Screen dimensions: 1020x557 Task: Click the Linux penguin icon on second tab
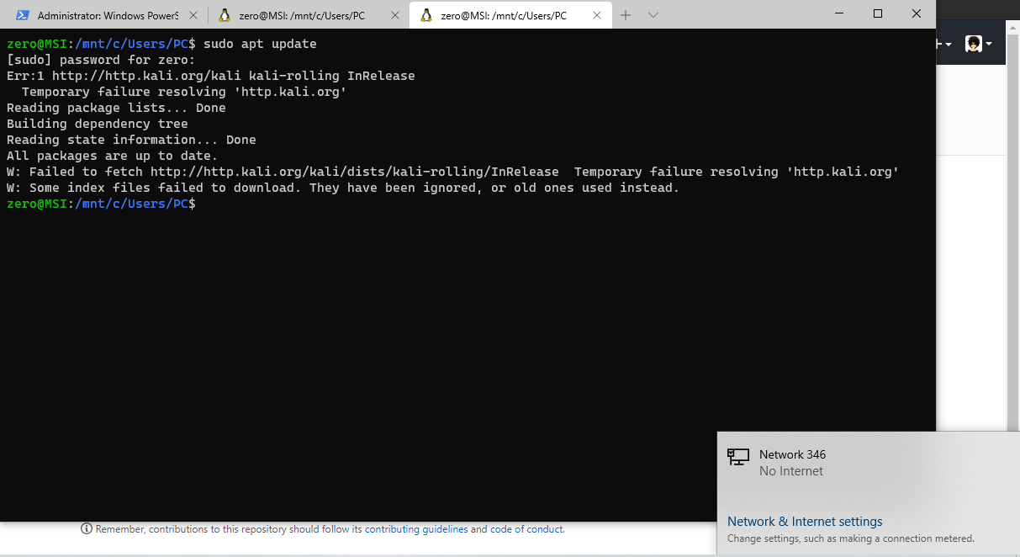(225, 15)
